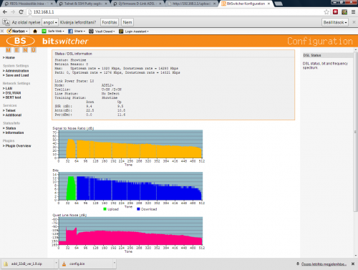Reload the page with refresh icon
The height and width of the screenshot is (270, 358).
click(21, 12)
